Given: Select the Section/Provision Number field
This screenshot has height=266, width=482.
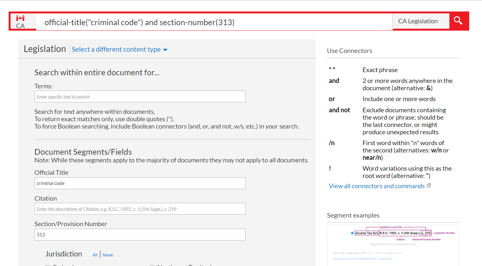Looking at the screenshot, I should pos(140,235).
